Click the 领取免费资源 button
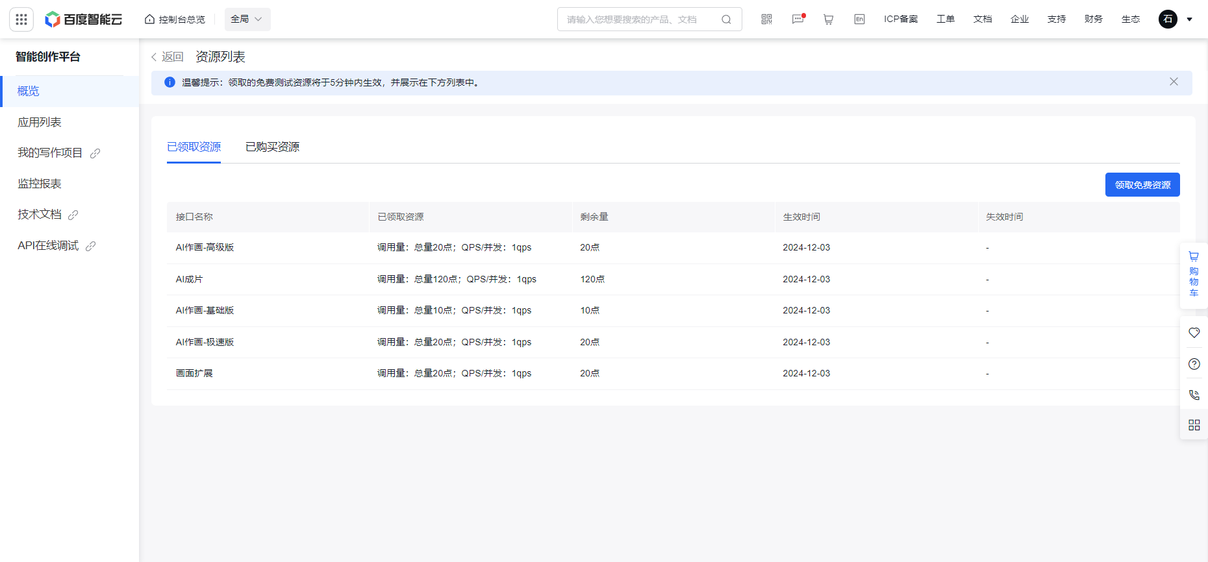1208x562 pixels. coord(1142,185)
